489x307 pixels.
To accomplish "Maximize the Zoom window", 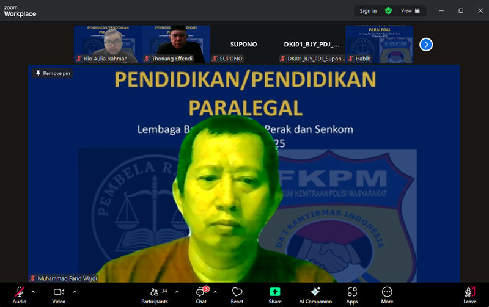I will coord(461,10).
